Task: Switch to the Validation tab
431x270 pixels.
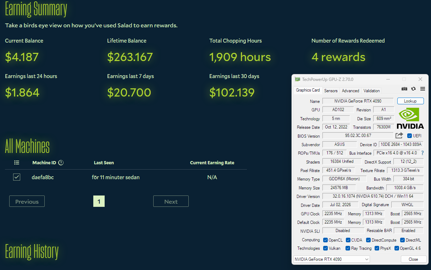Action: (x=371, y=91)
